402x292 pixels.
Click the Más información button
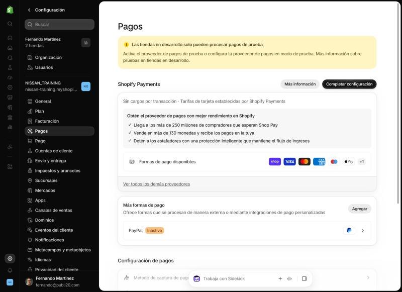tap(300, 84)
